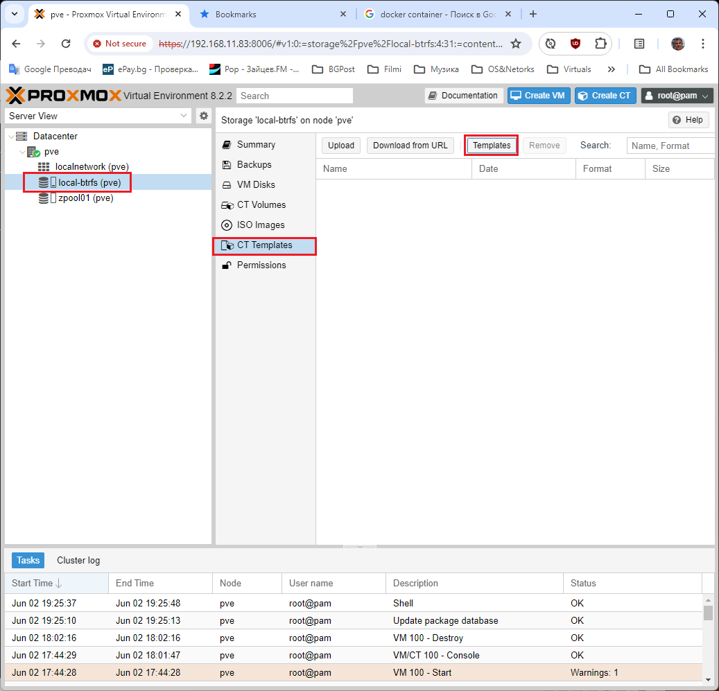Open localnetwork (pve) entry
719x691 pixels.
click(92, 167)
